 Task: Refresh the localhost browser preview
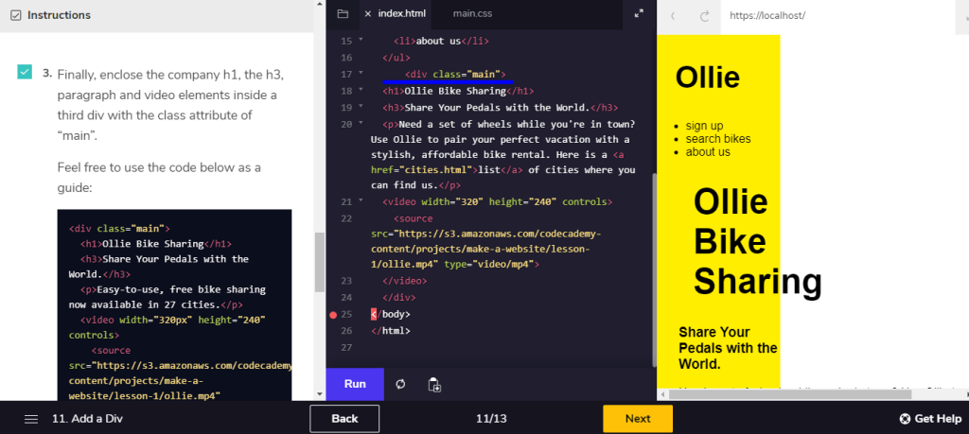click(704, 16)
